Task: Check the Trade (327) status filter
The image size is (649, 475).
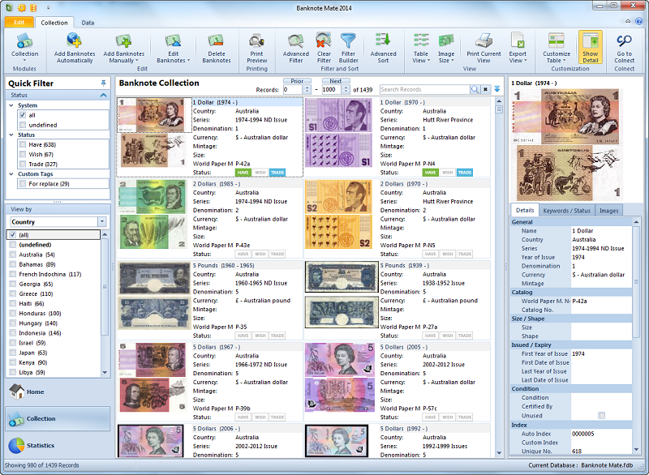Action: (x=23, y=164)
